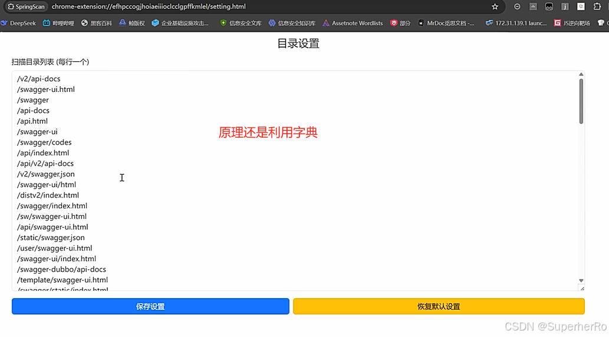This screenshot has height=337, width=609.
Task: Click the textarea scrollbar up arrow
Action: 581,74
